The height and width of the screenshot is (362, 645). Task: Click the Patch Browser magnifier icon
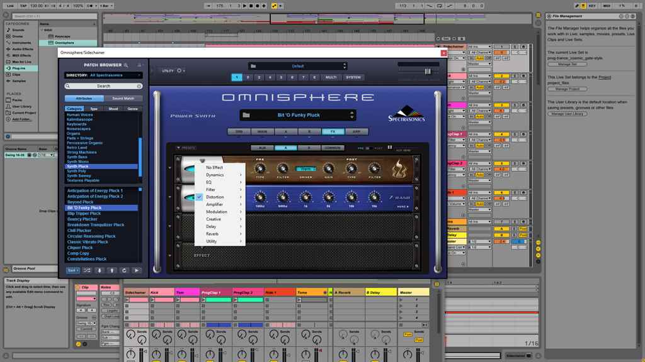pos(126,65)
